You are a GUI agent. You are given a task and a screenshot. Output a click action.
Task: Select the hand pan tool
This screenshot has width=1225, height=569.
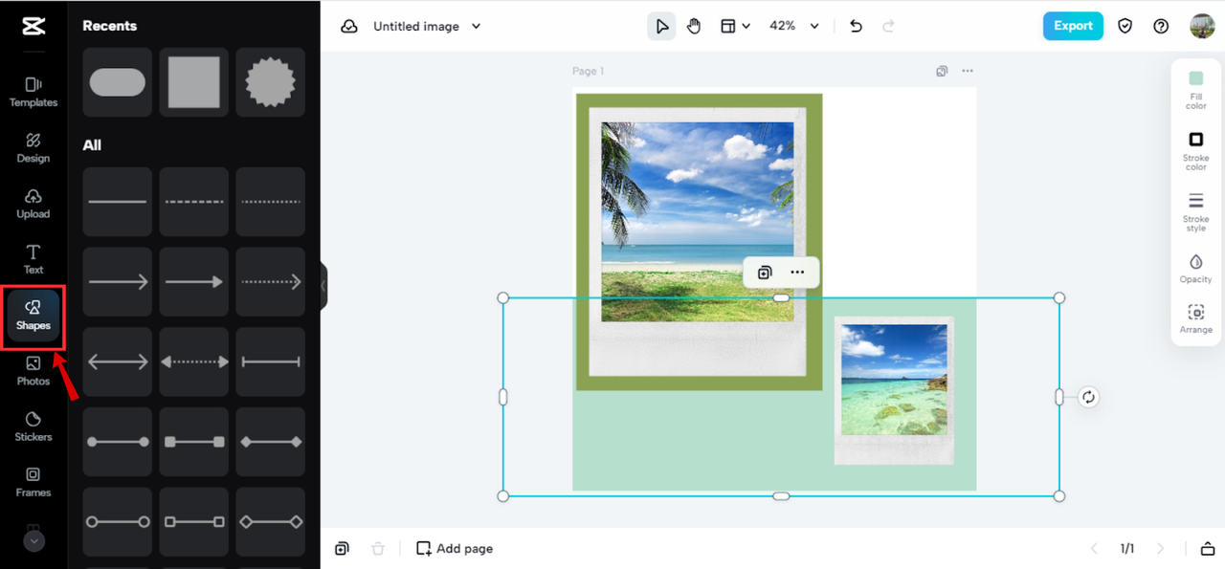pyautogui.click(x=694, y=26)
